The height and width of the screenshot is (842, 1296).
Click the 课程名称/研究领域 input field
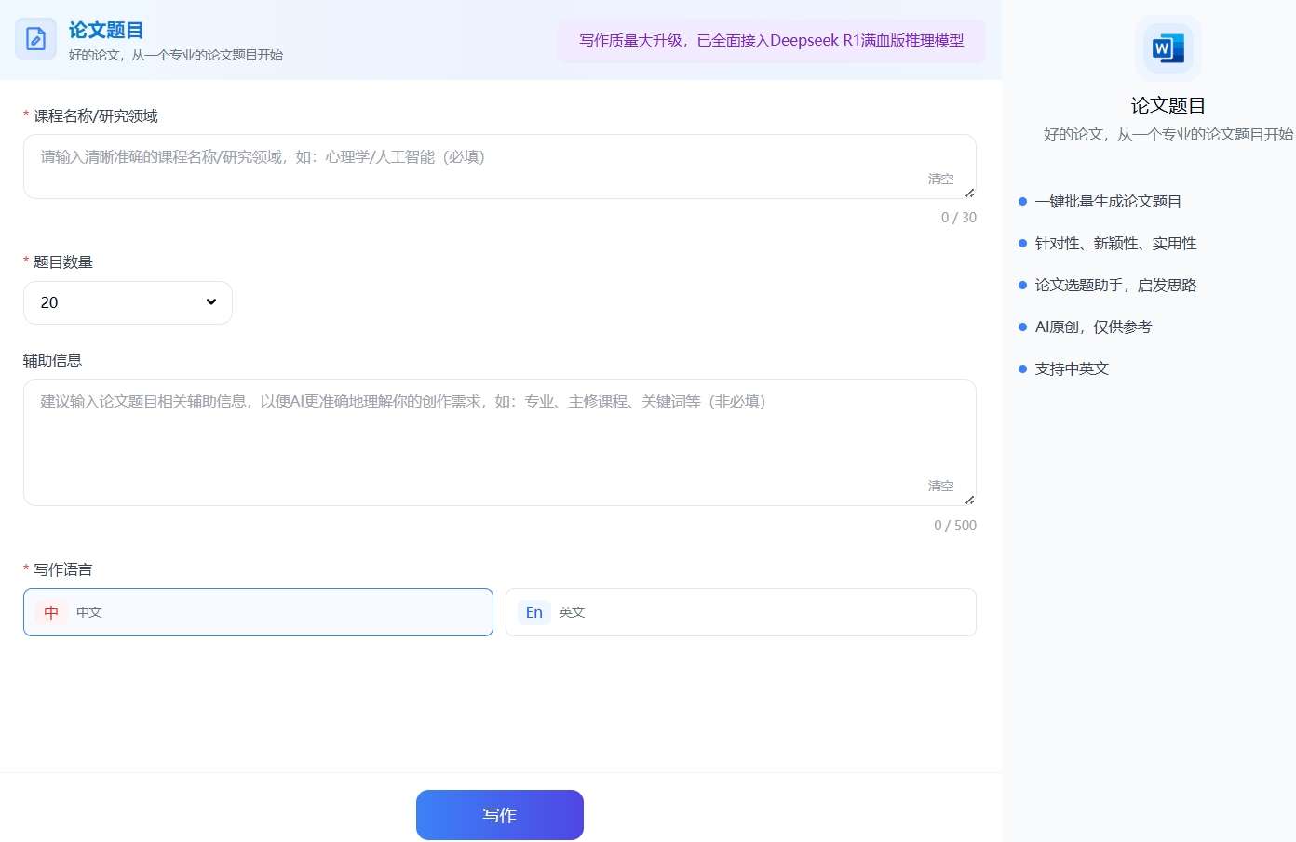pyautogui.click(x=500, y=167)
